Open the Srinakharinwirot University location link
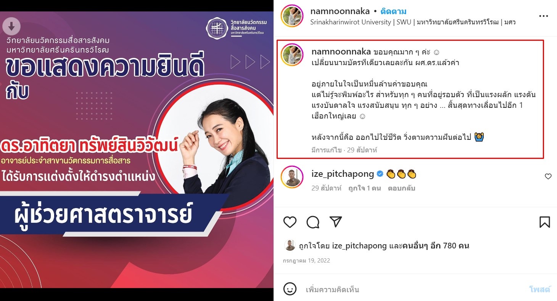Image resolution: width=557 pixels, height=301 pixels. (x=413, y=22)
